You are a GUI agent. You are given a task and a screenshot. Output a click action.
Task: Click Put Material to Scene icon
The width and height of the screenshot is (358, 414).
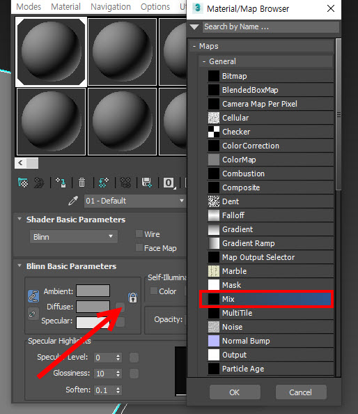point(39,183)
